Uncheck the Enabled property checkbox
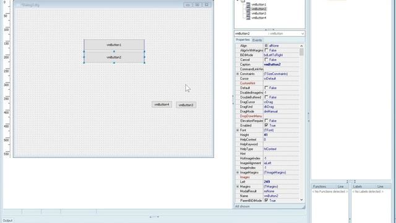The width and height of the screenshot is (396, 223). coord(266,125)
